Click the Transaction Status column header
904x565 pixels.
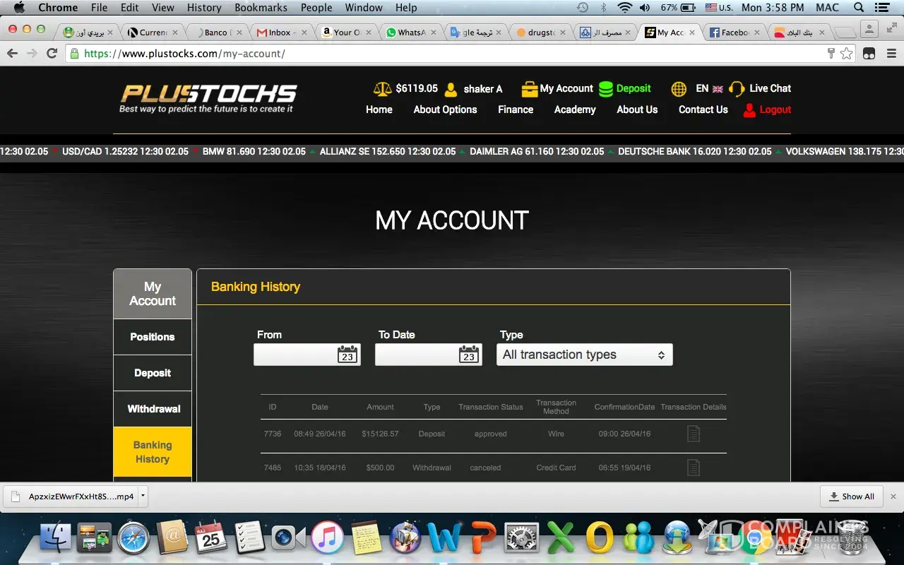491,407
